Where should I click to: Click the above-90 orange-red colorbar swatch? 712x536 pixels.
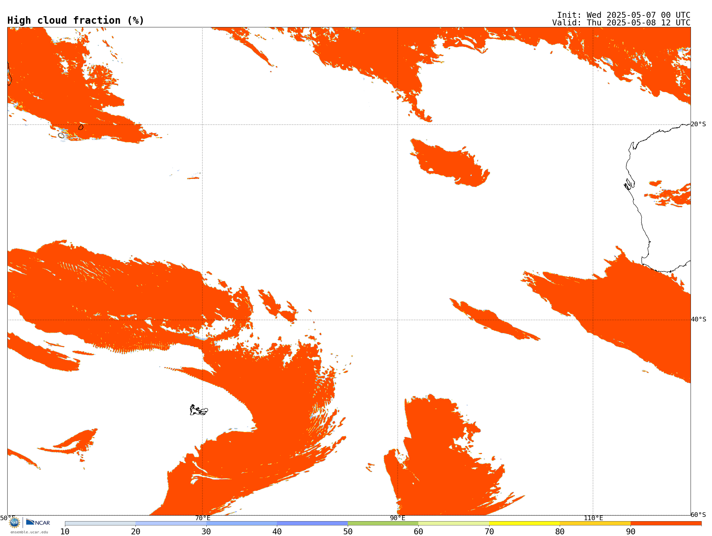click(666, 523)
